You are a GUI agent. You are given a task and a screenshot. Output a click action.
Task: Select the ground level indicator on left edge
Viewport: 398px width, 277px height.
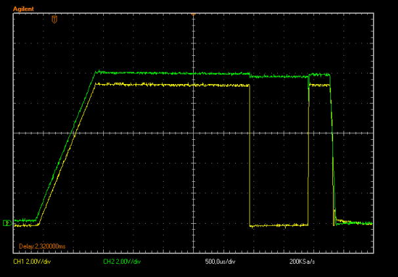7,223
